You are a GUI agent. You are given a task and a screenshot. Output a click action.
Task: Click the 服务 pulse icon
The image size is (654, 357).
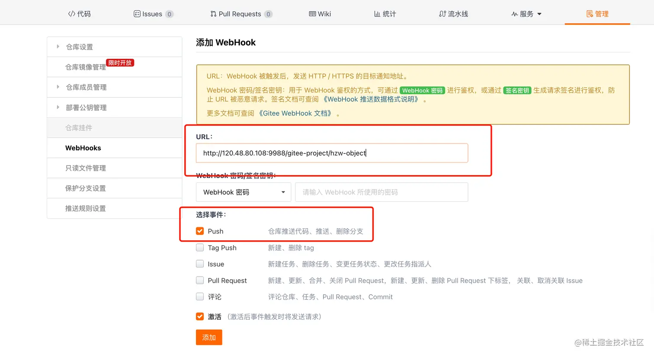click(514, 14)
